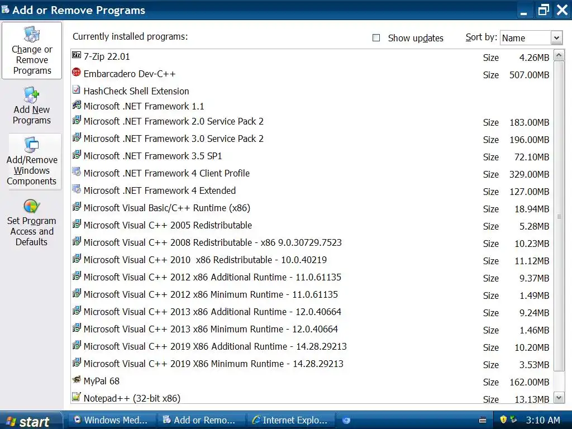This screenshot has height=429, width=572.
Task: Select the MyPal 68 entry
Action: point(102,381)
